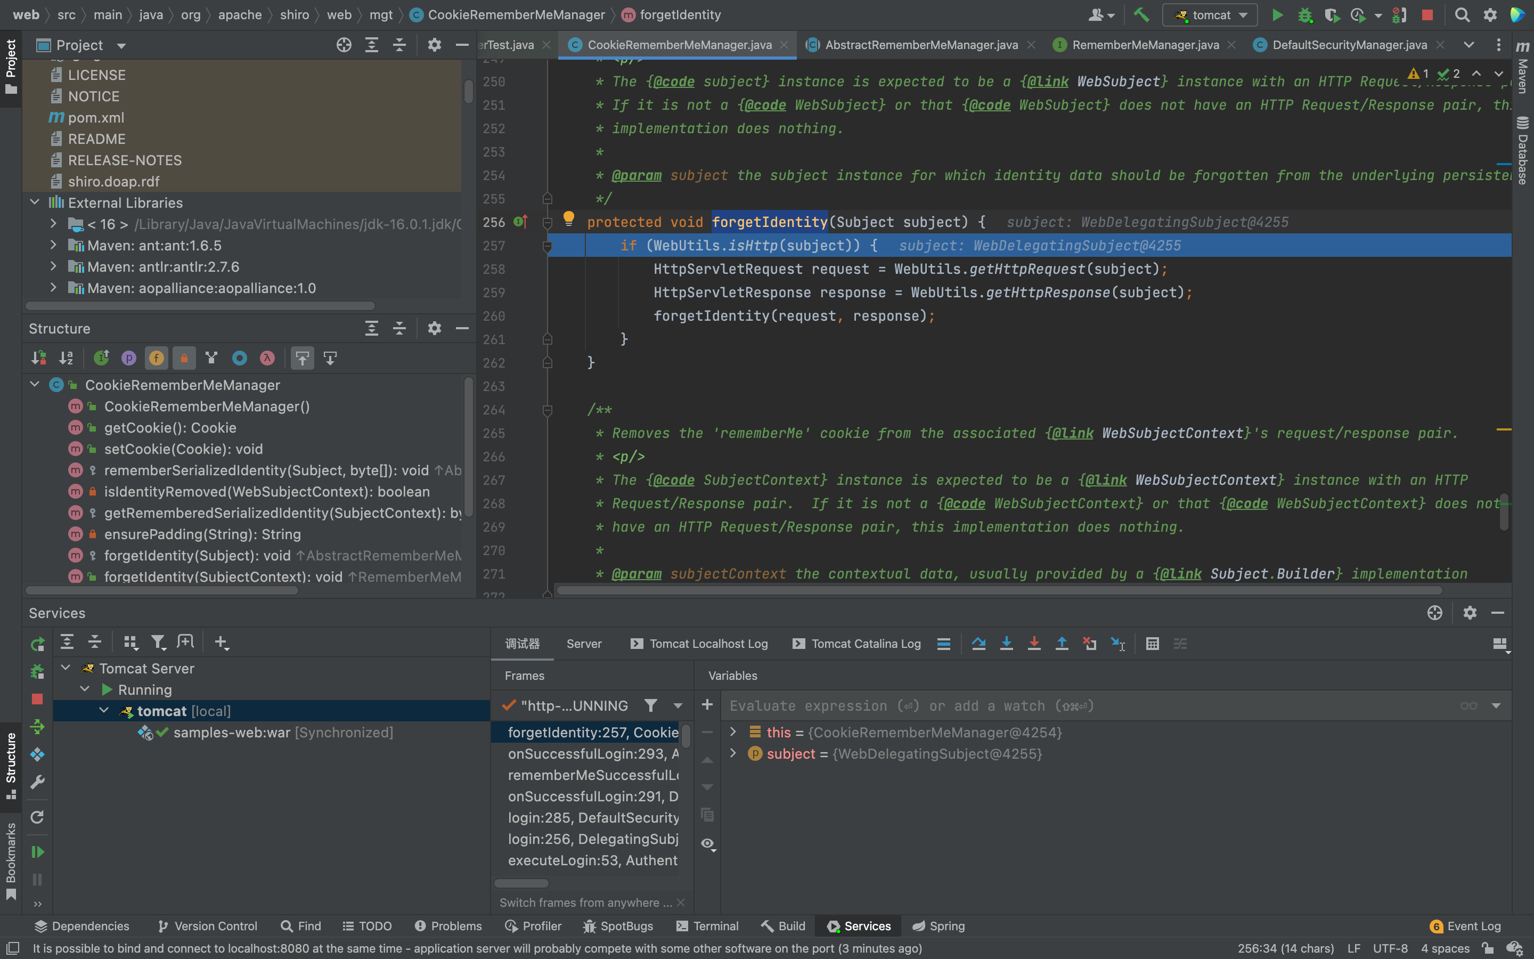Run the tomcat configuration
This screenshot has height=959, width=1534.
tap(1277, 14)
